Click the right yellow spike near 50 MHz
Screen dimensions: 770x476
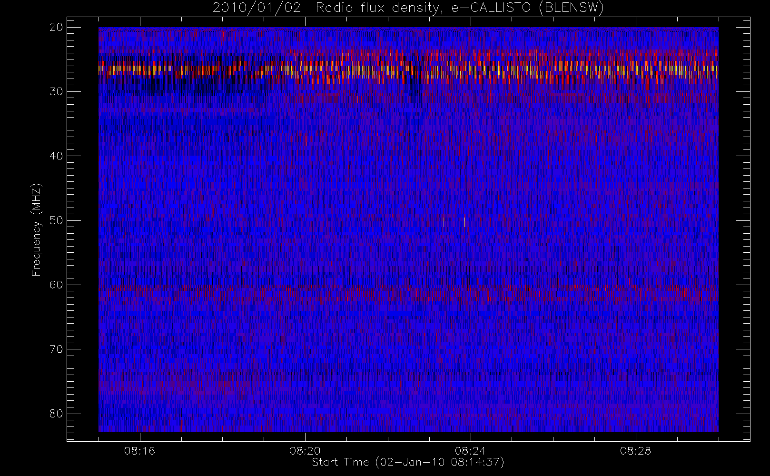[464, 222]
